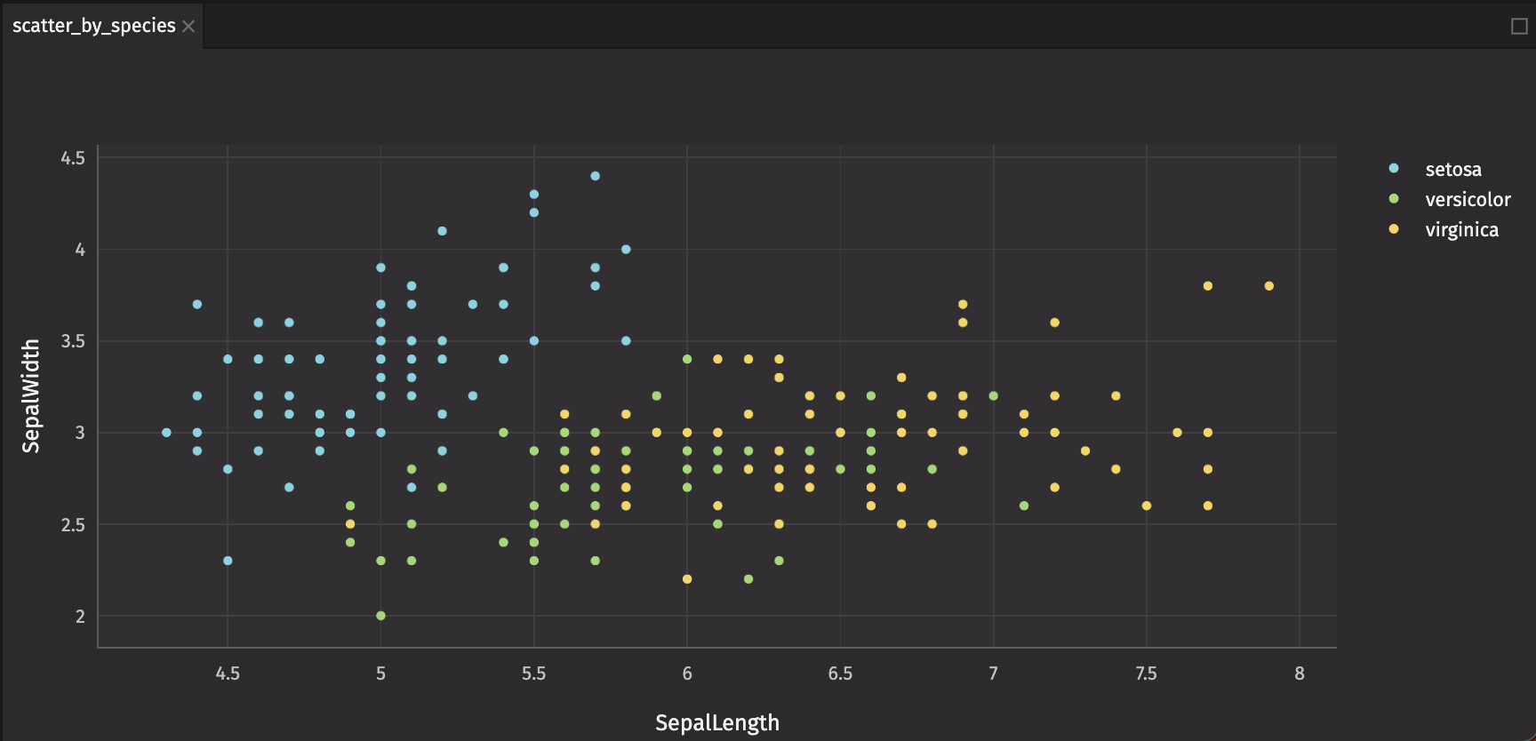Maximize the chart panel with the square icon
The image size is (1536, 741).
1519,27
